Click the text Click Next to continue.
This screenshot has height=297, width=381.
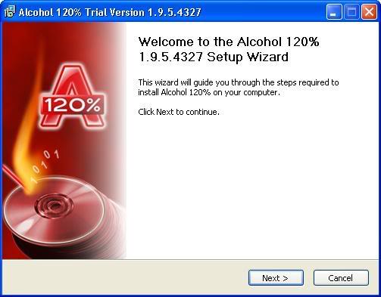pyautogui.click(x=179, y=112)
